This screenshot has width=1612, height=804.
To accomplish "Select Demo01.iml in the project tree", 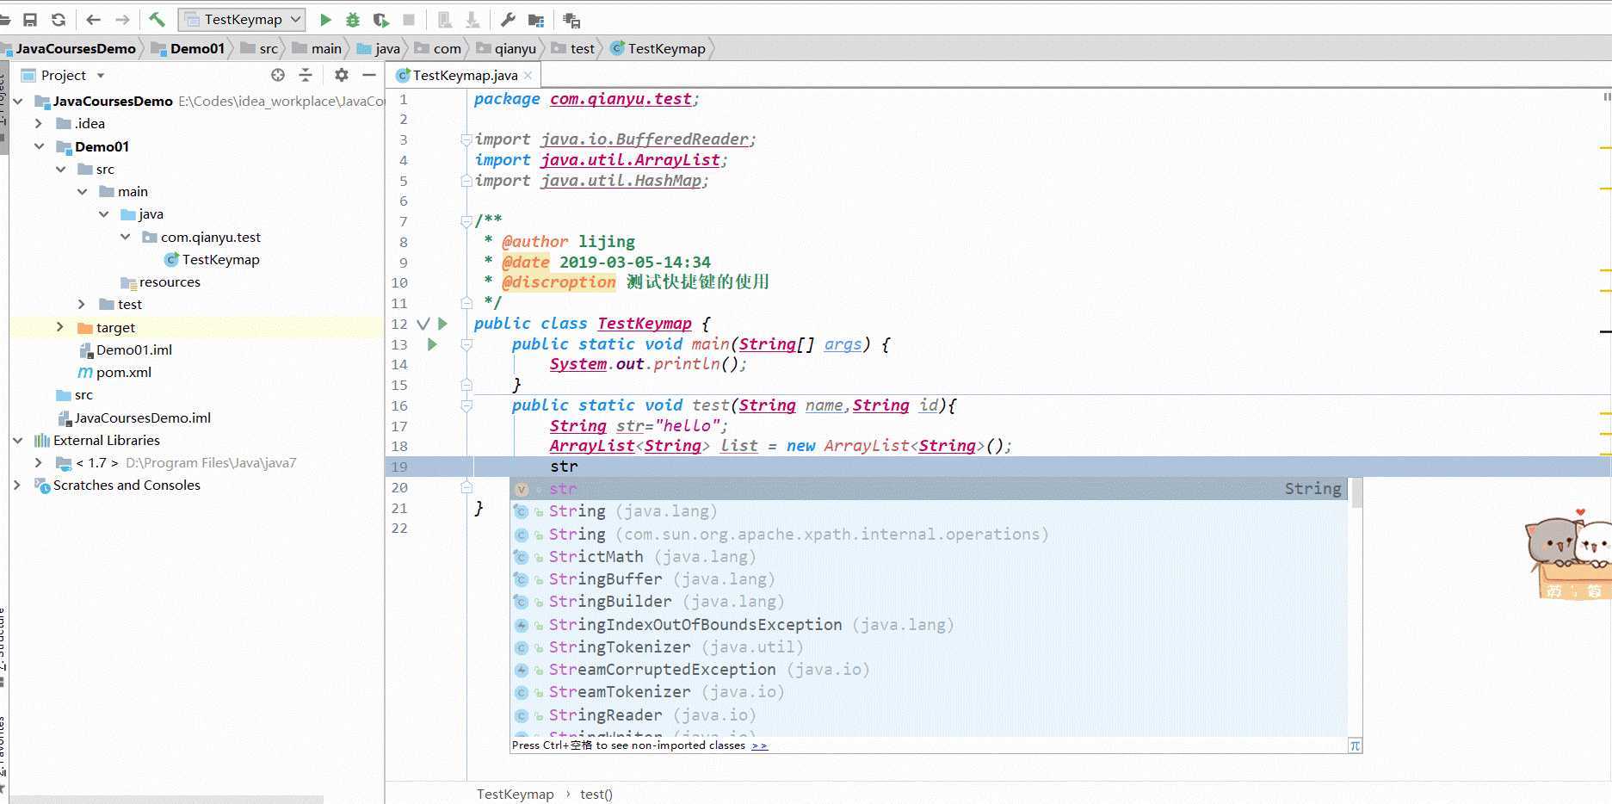I will coord(134,349).
